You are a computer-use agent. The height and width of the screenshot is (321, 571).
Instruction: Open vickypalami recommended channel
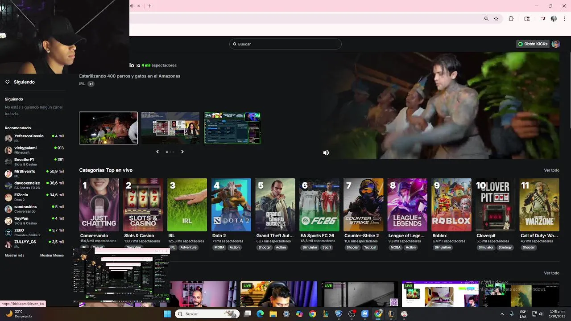[34, 150]
